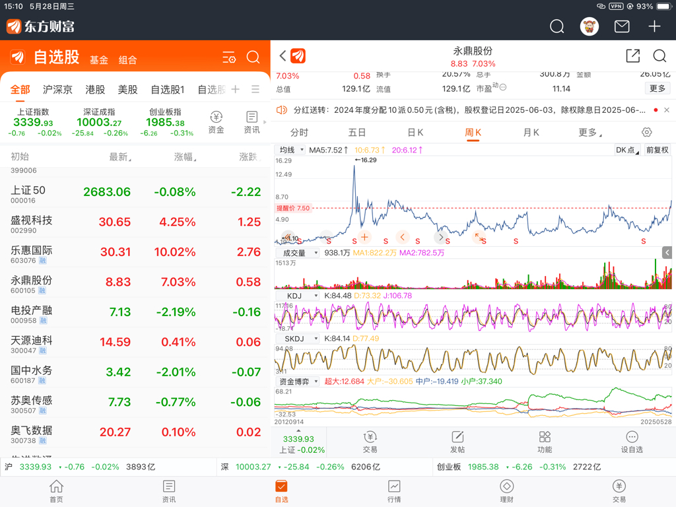Tap 更多 button in quote details

point(658,88)
